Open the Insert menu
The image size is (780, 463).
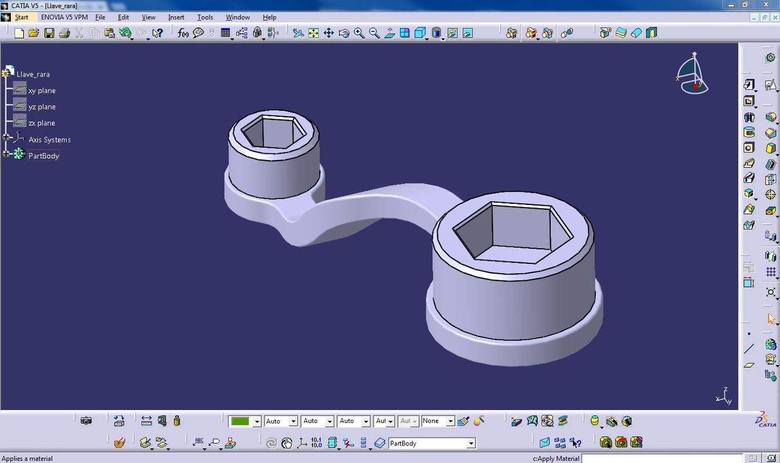click(x=176, y=17)
